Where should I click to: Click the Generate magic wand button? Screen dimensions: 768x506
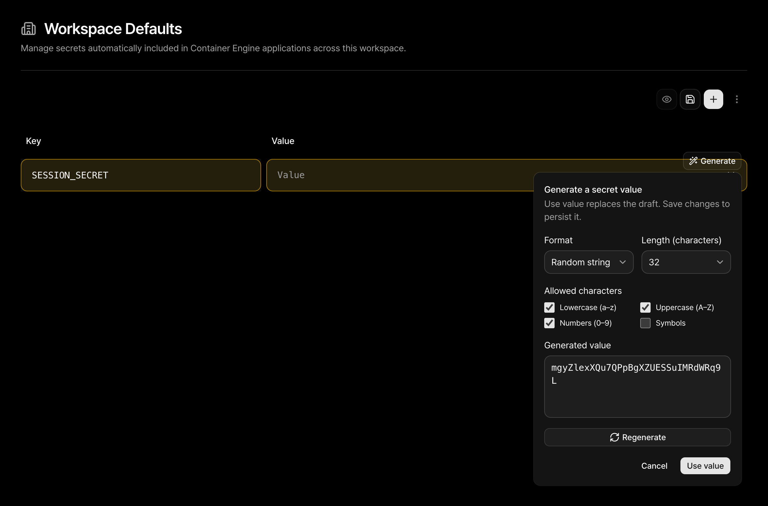pyautogui.click(x=712, y=161)
